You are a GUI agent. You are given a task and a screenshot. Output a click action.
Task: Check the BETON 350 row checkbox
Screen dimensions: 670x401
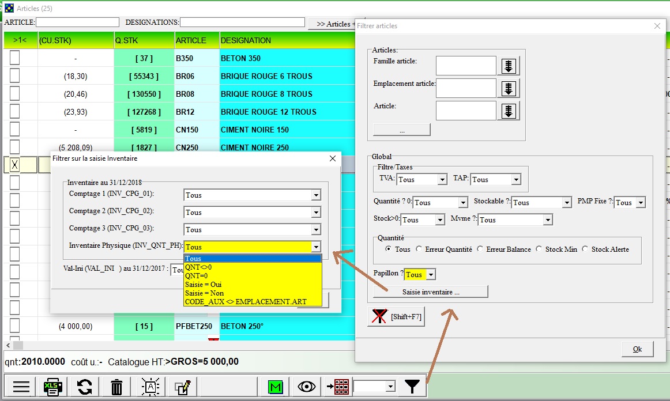tap(14, 58)
